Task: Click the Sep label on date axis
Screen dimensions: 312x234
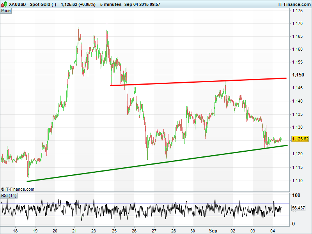Action: click(x=213, y=230)
